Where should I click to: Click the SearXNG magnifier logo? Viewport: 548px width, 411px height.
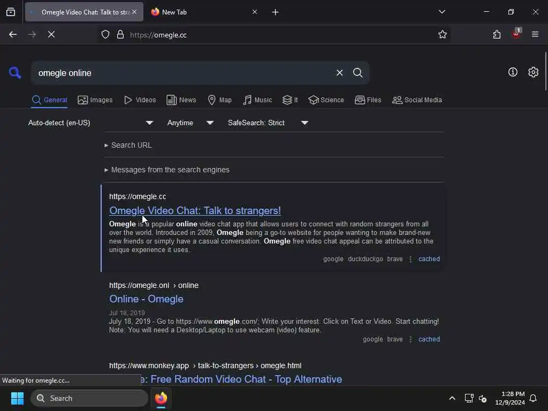pos(15,73)
